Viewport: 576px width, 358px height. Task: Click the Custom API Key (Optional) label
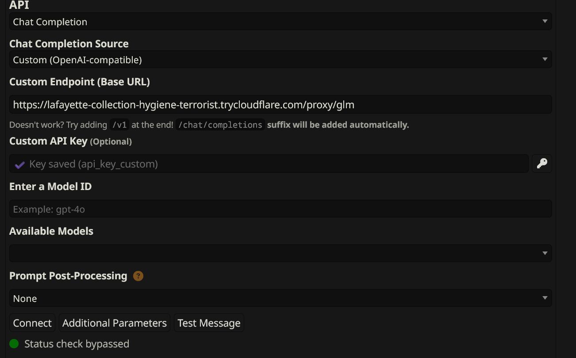pos(70,141)
